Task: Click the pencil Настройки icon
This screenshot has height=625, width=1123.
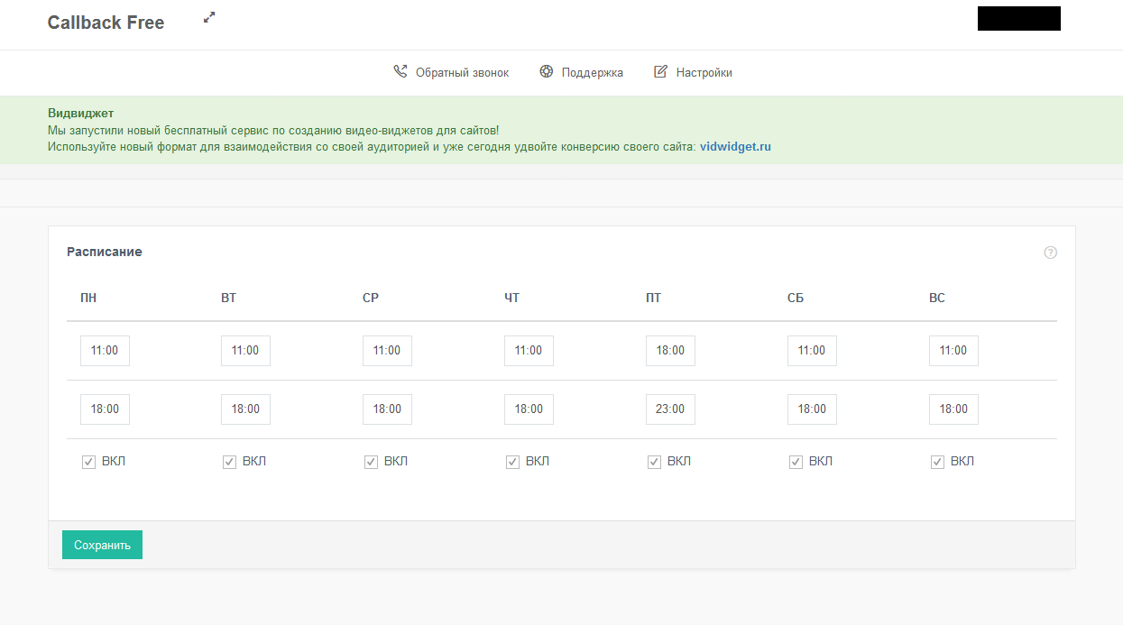Action: tap(661, 72)
